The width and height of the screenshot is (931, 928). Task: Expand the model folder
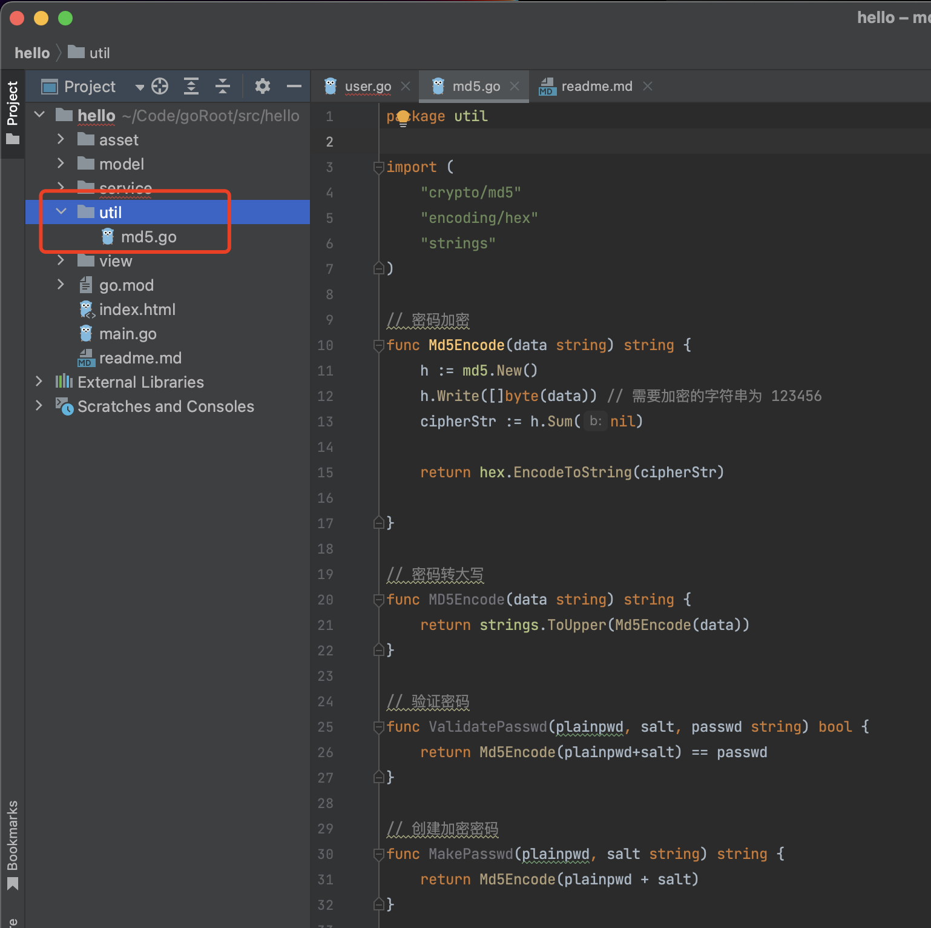point(61,164)
